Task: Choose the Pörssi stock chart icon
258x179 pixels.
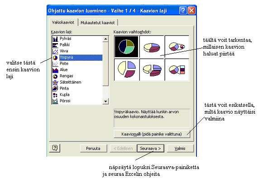Action: click(55, 101)
